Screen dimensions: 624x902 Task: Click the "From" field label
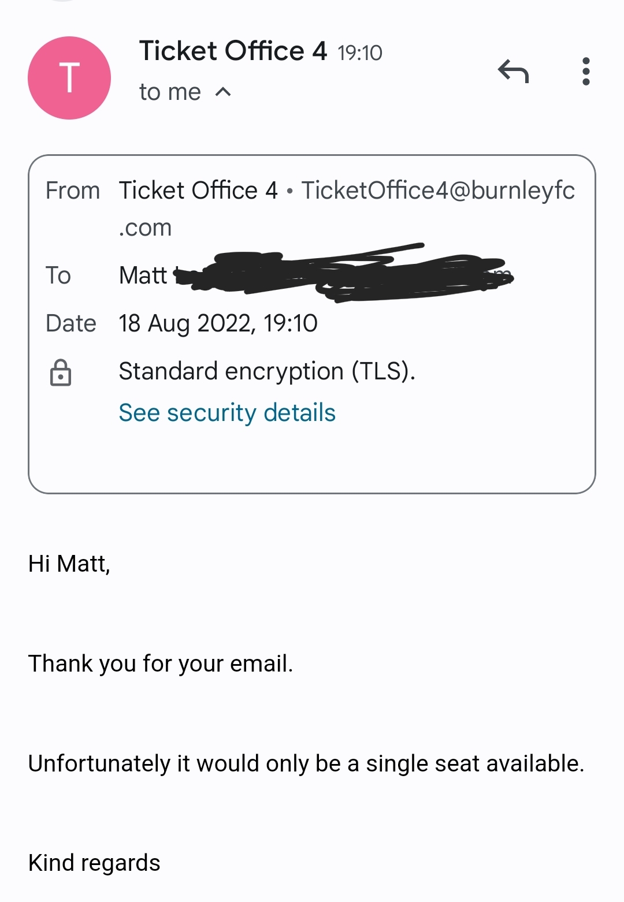[x=73, y=191]
